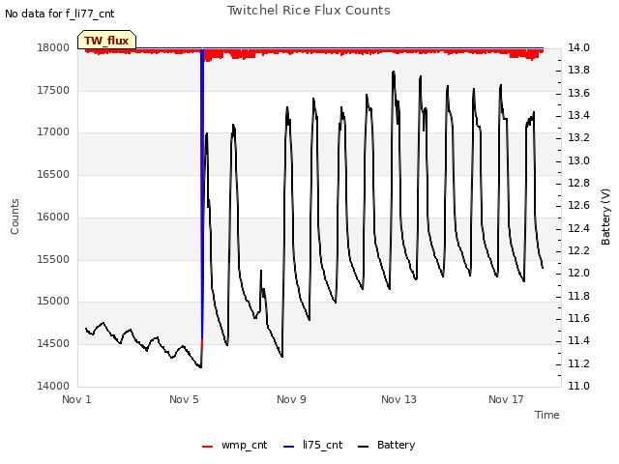This screenshot has width=619, height=464.
Task: Click the 18000 Counts tick label
Action: coord(53,47)
